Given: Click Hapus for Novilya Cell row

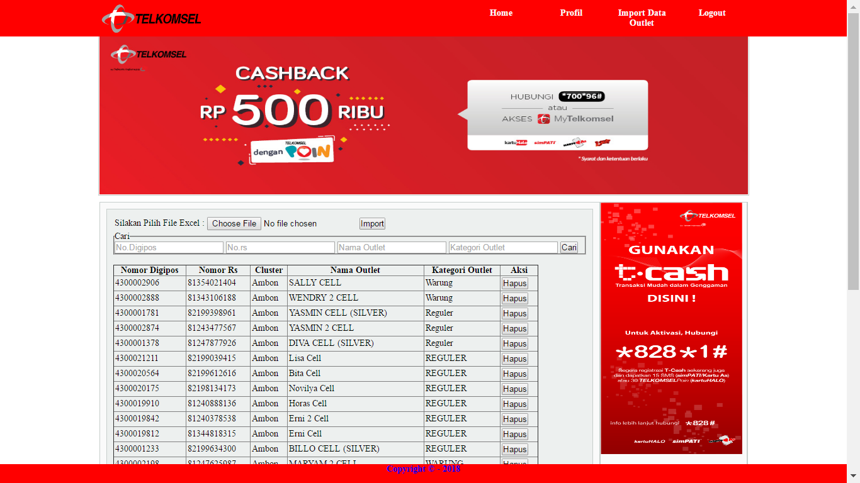Looking at the screenshot, I should pyautogui.click(x=514, y=389).
